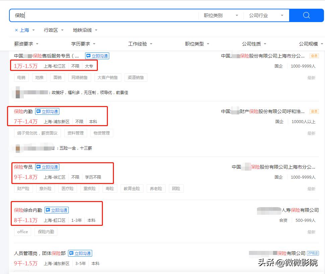Click the blue magnifying glass search icon
The height and width of the screenshot is (274, 325).
pos(306,15)
